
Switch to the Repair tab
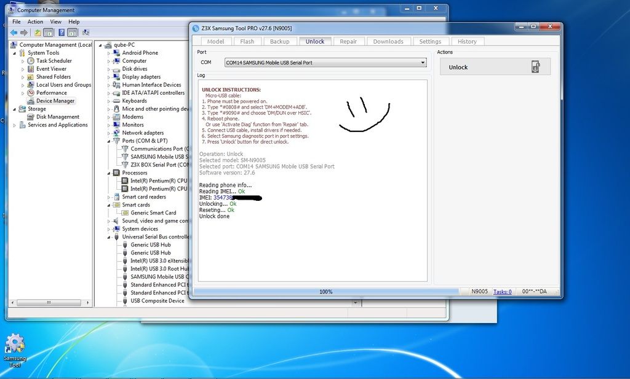click(x=348, y=41)
